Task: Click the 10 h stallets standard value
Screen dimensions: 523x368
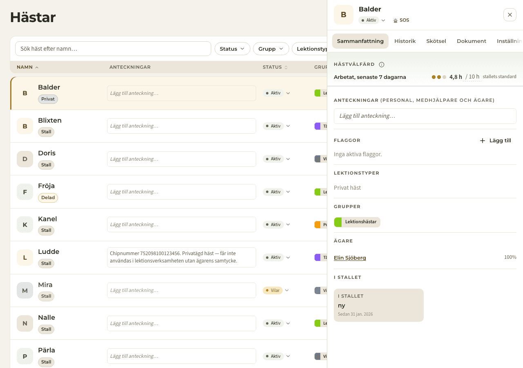Action: click(472, 77)
